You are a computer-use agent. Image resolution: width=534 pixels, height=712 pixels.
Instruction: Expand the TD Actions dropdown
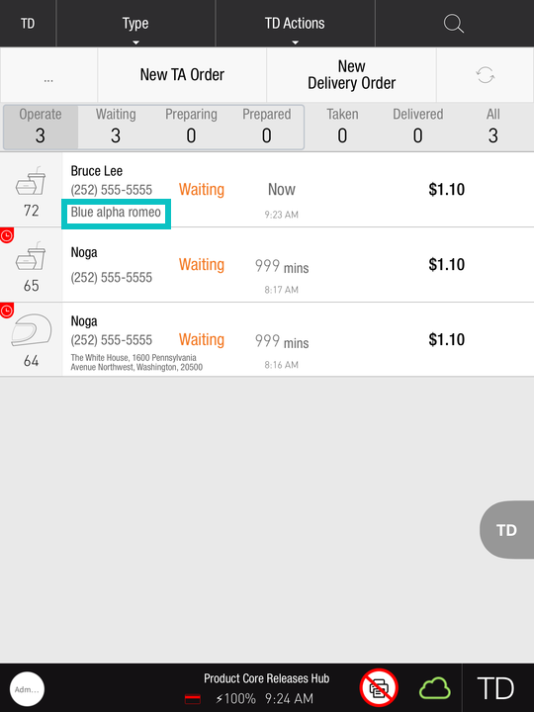[x=295, y=24]
